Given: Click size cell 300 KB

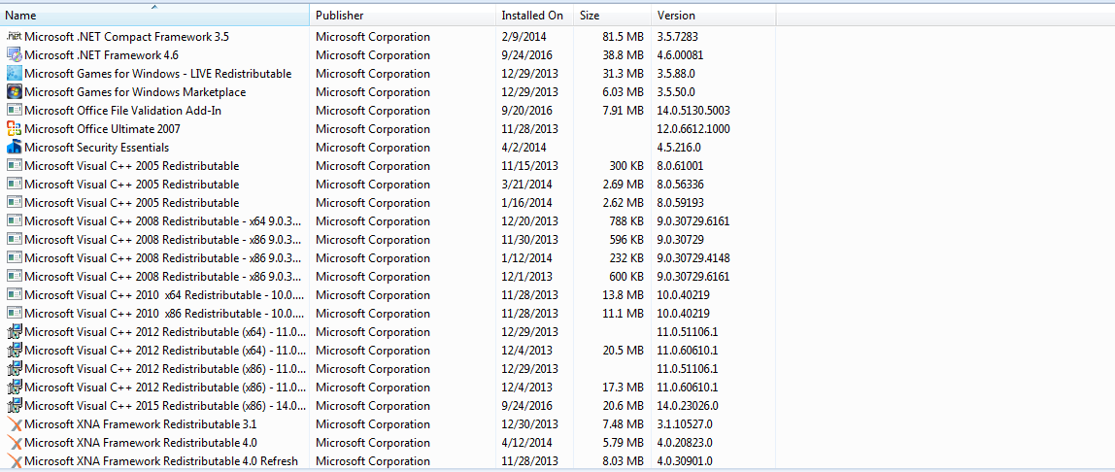Looking at the screenshot, I should click(626, 166).
